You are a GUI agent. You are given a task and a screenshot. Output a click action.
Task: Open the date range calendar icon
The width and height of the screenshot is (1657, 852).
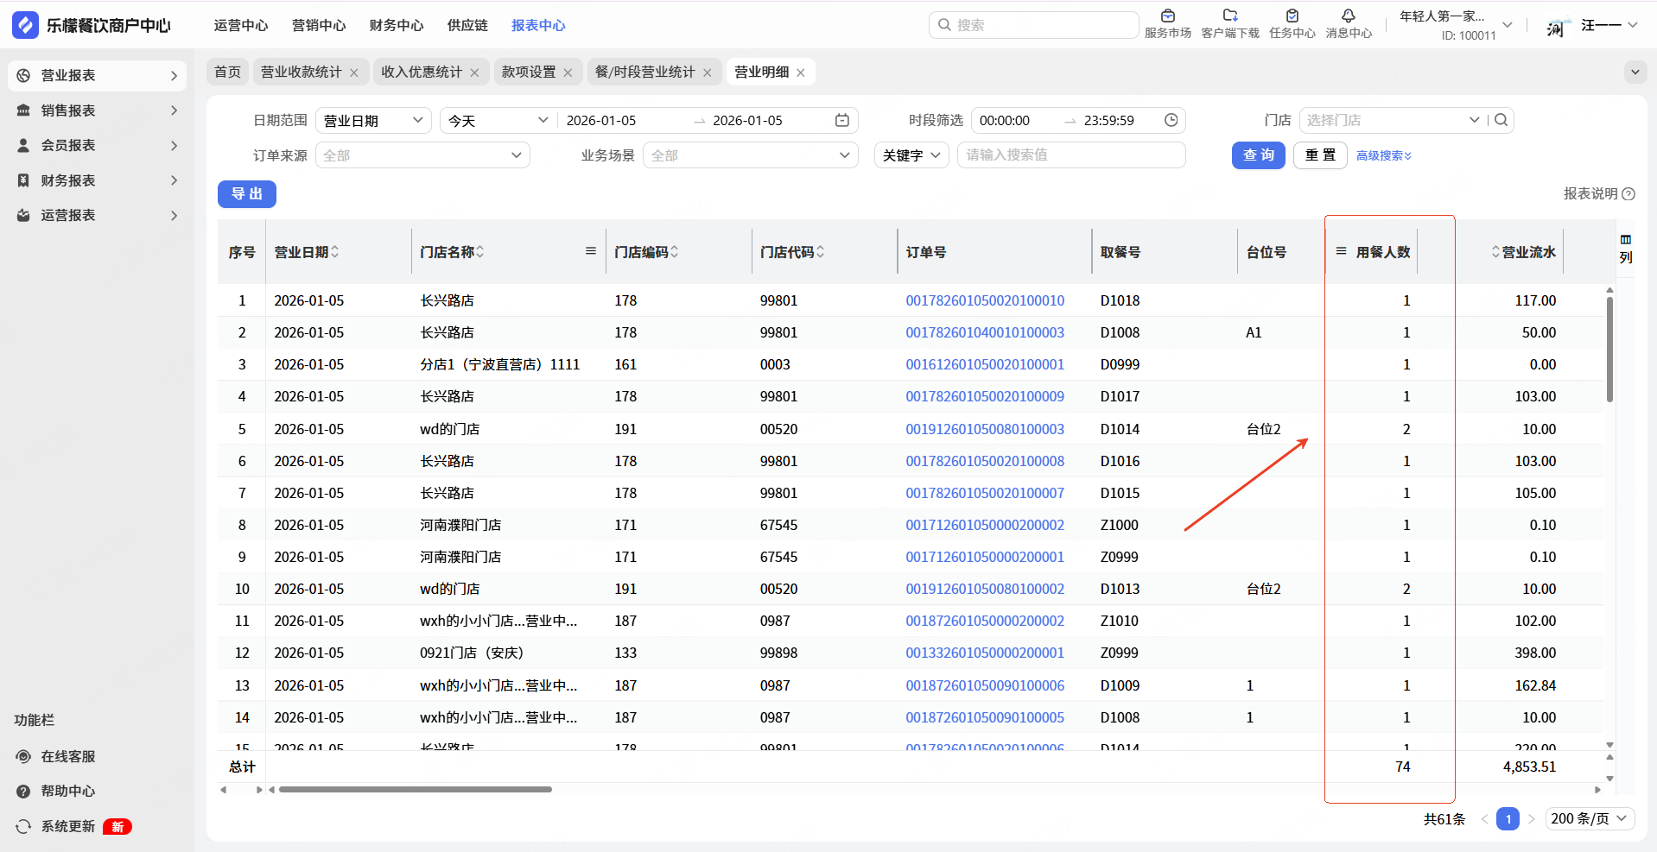842,120
